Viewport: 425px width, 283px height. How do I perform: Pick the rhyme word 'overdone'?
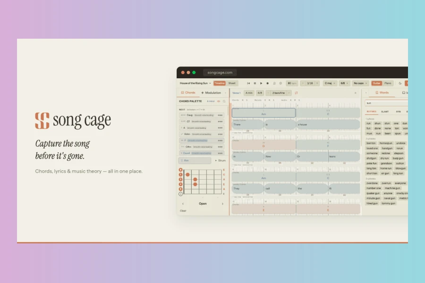point(372,183)
